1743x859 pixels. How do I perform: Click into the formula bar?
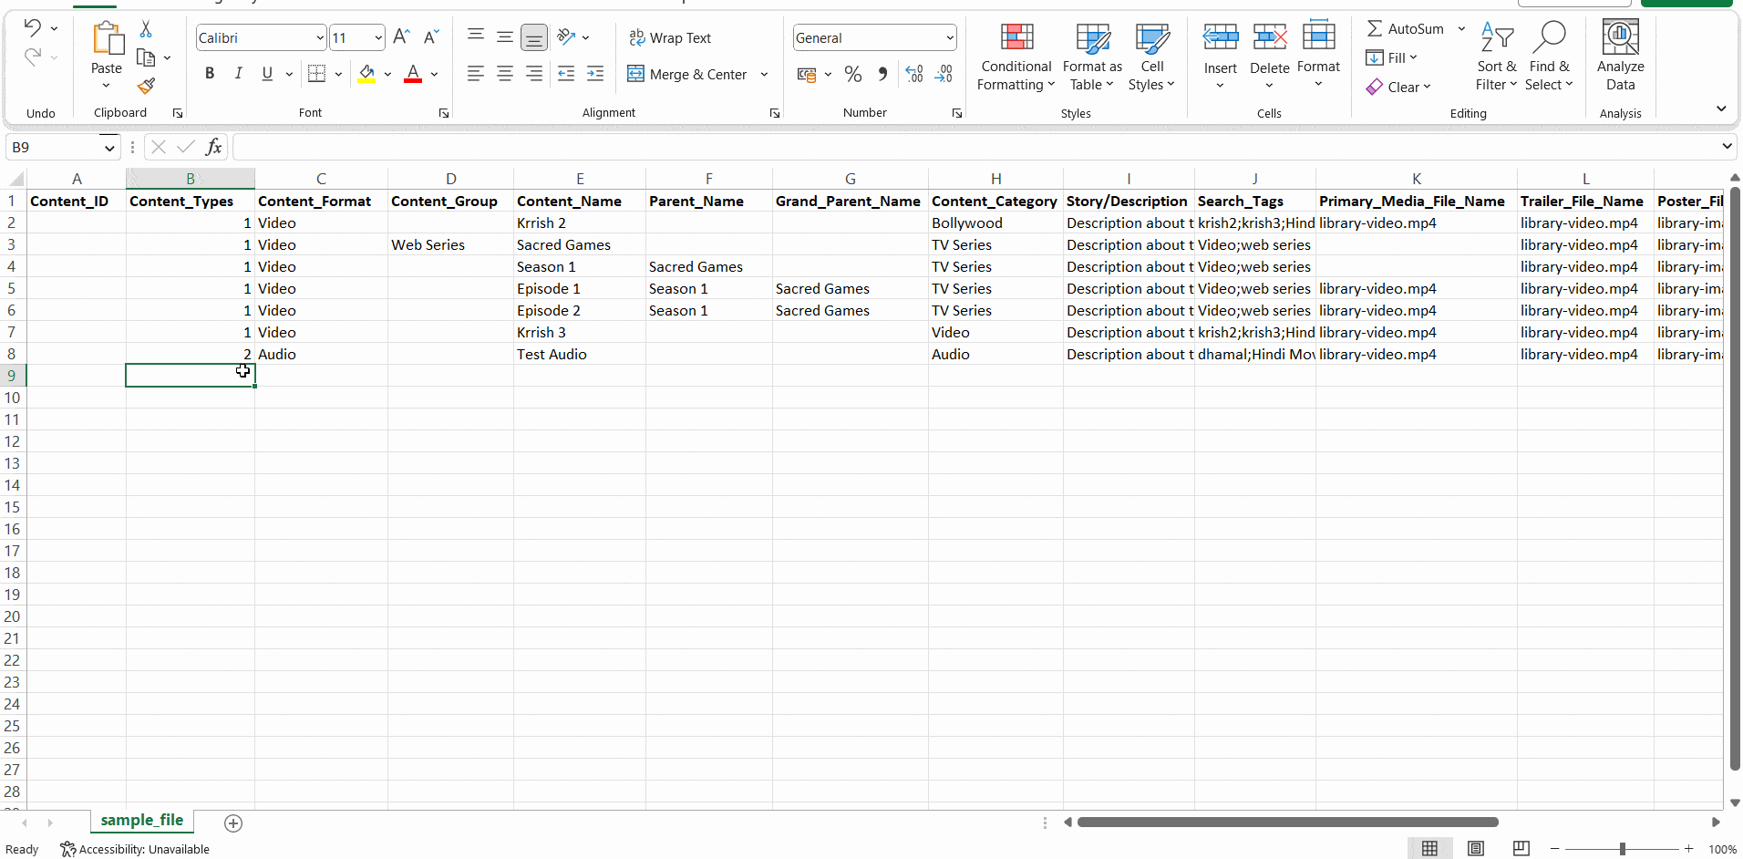coord(975,147)
